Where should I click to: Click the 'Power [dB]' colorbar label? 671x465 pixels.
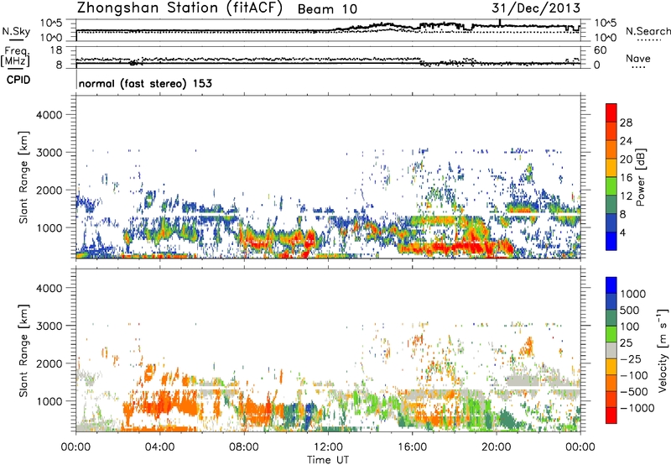coord(641,177)
